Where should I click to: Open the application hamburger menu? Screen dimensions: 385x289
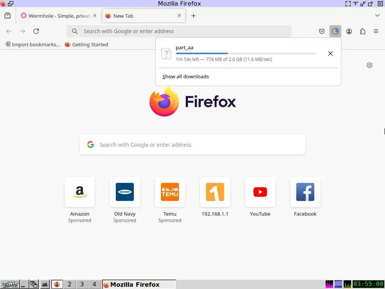click(x=376, y=31)
